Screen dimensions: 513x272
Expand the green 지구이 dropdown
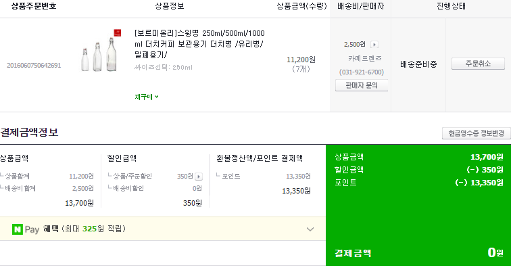point(147,97)
